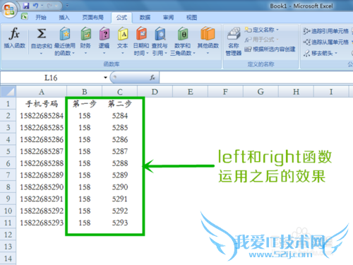353x265 pixels.
Task: Open the Customize Quick Access Toolbar dropdown
Action: pyautogui.click(x=67, y=6)
